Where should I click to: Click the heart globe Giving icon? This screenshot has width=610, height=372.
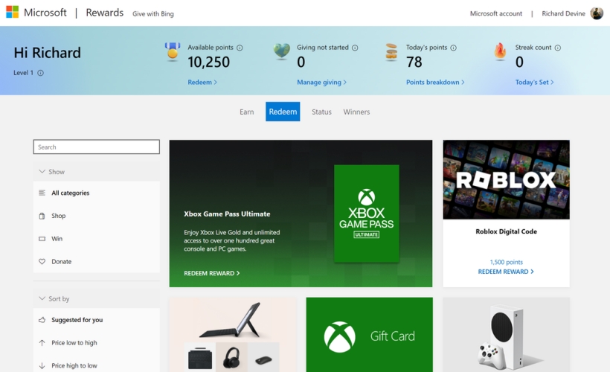coord(282,51)
